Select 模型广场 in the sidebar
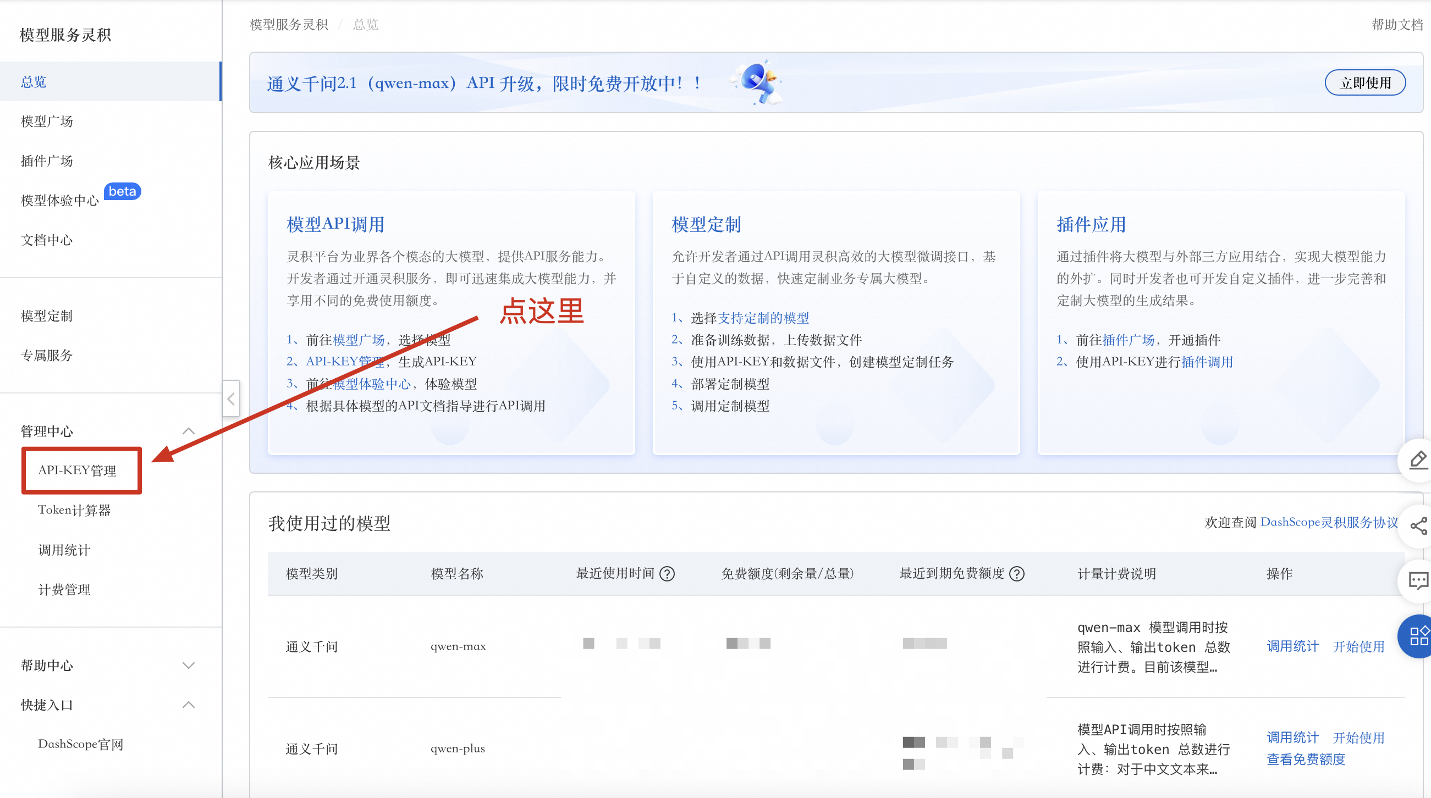This screenshot has height=798, width=1431. click(x=47, y=121)
